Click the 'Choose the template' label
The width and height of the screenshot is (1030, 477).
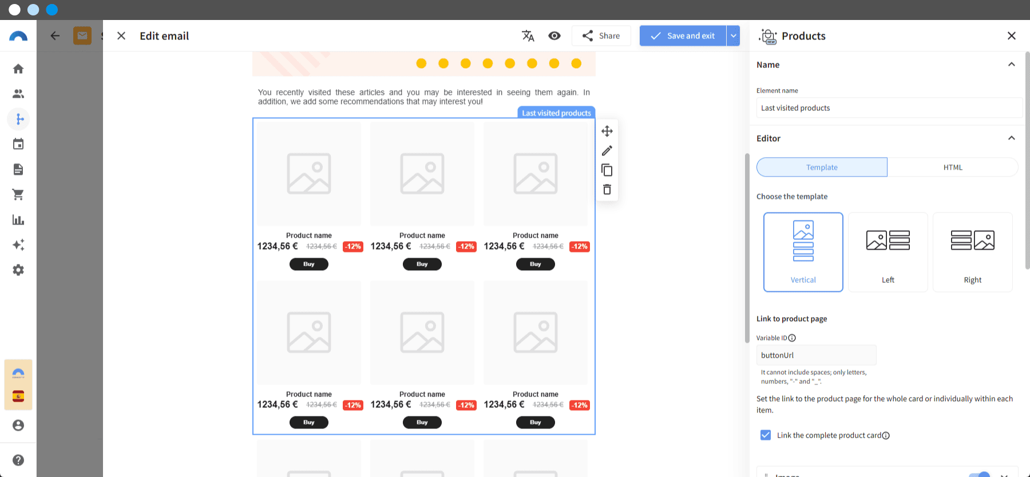click(792, 197)
